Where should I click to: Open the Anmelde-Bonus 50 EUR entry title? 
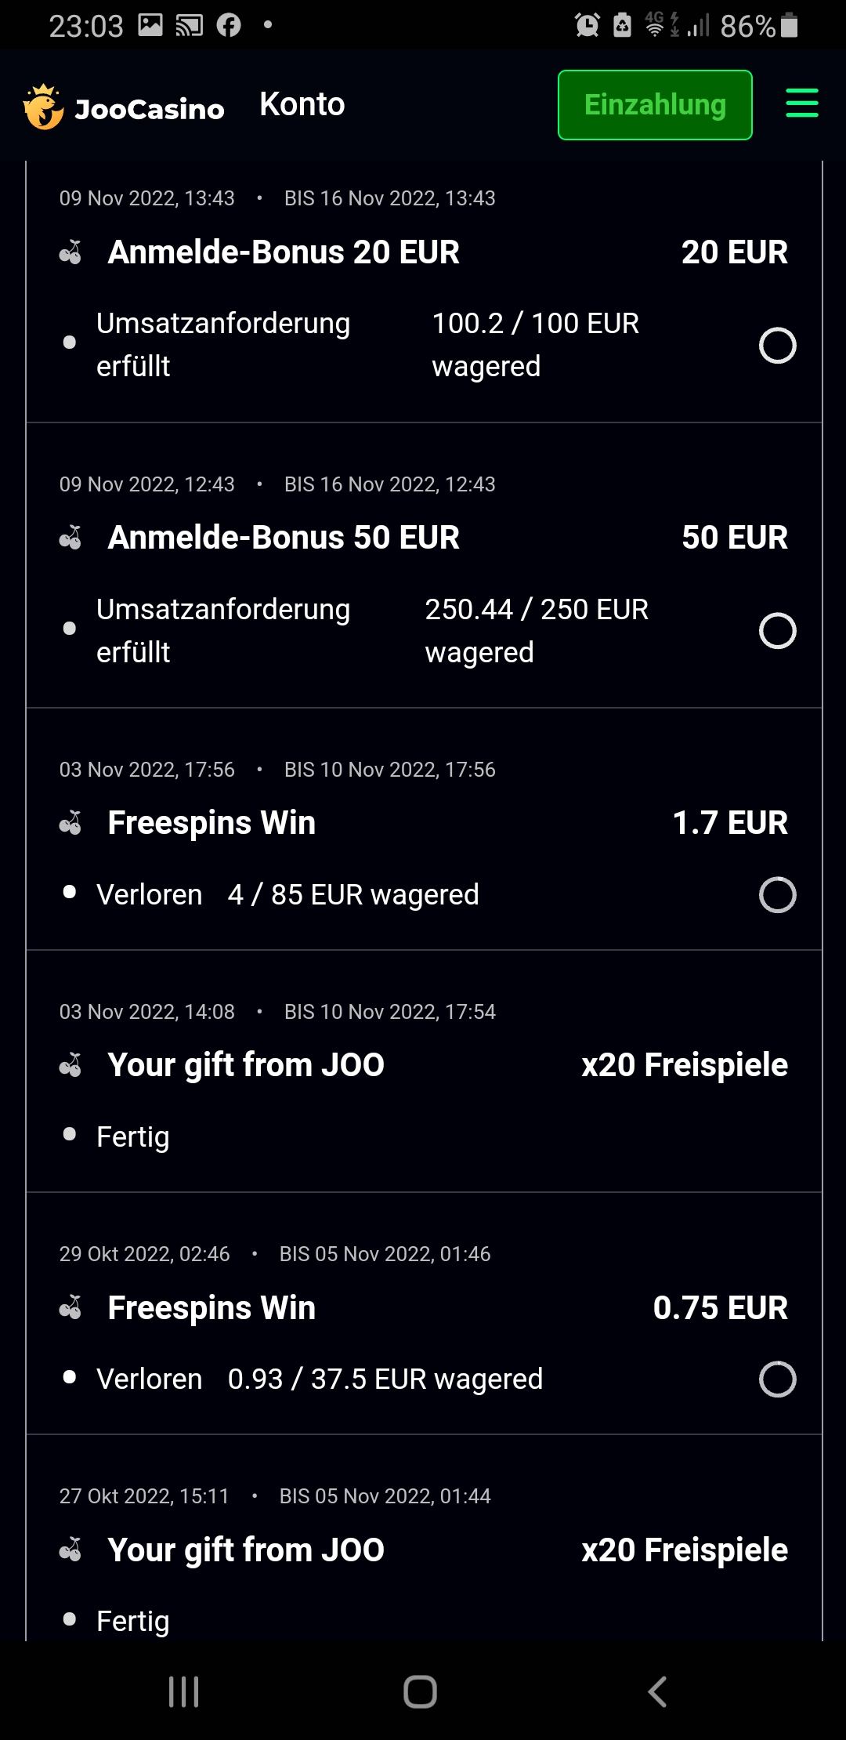pos(284,538)
